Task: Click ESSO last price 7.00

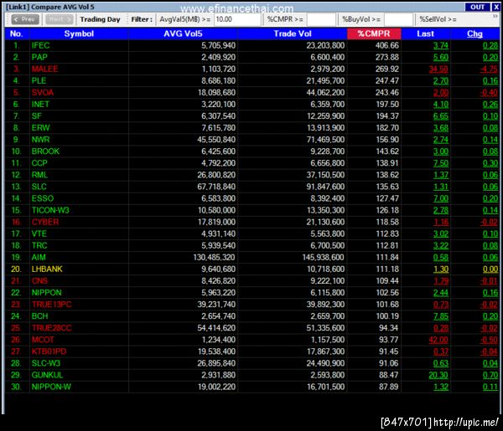Action: [441, 198]
